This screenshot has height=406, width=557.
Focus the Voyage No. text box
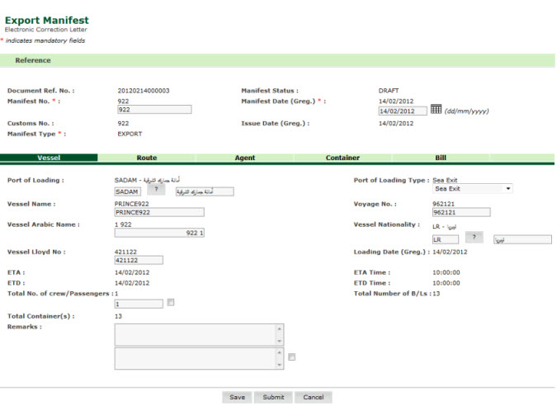[460, 212]
